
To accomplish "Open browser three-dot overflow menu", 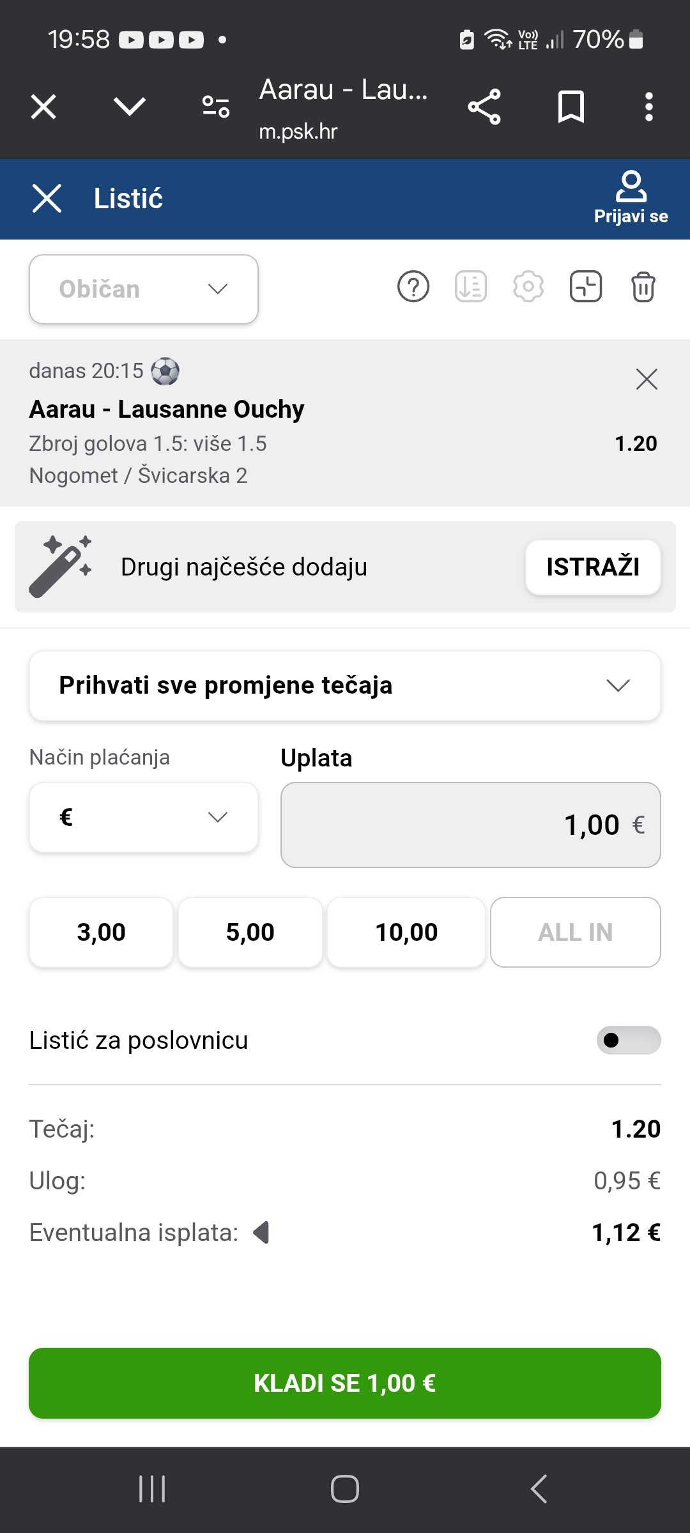I will [648, 107].
